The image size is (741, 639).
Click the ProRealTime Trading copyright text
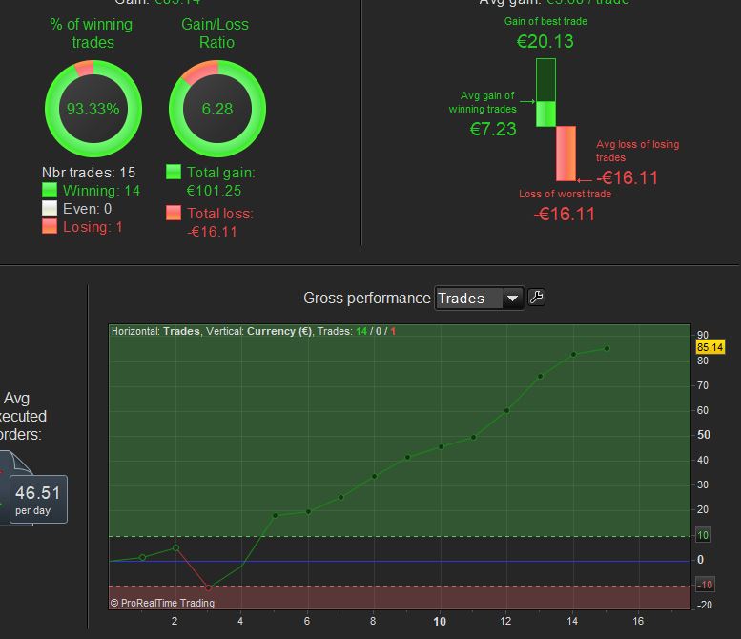tap(162, 603)
